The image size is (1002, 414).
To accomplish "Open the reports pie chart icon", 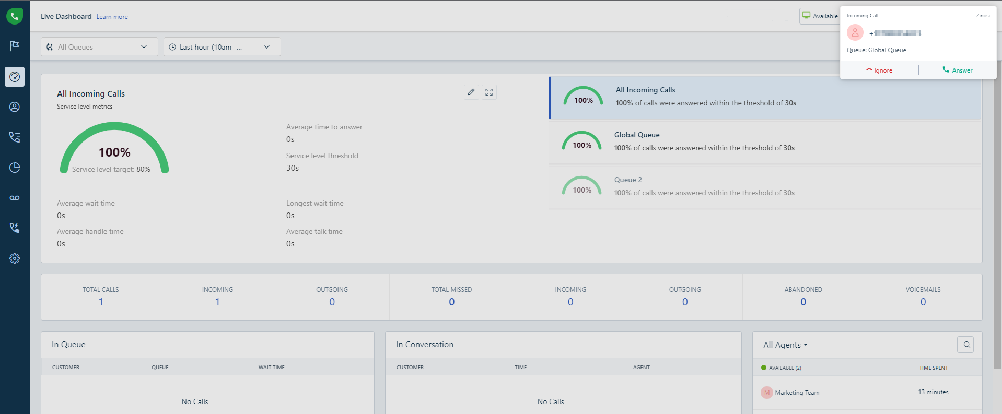I will point(15,168).
